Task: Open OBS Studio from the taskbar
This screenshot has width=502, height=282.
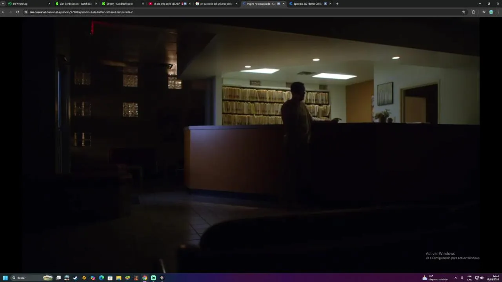Action: point(162,278)
